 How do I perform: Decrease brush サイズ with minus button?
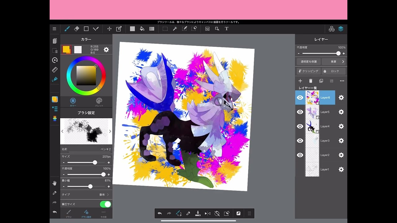(x=64, y=163)
